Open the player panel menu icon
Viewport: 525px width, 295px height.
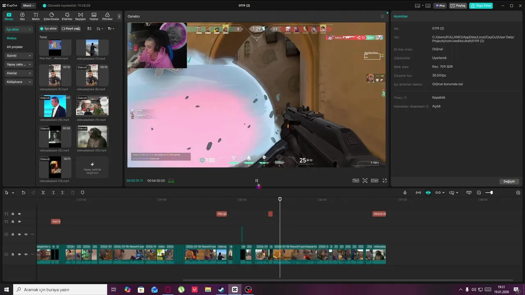(382, 16)
